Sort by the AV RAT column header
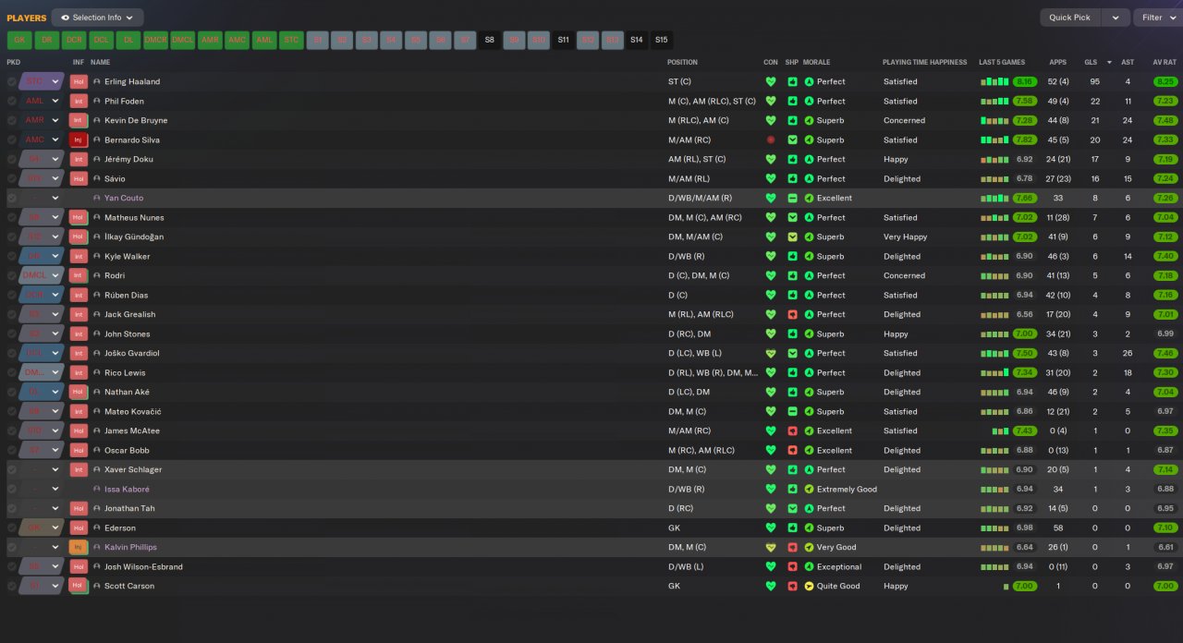This screenshot has height=643, width=1183. pos(1165,62)
